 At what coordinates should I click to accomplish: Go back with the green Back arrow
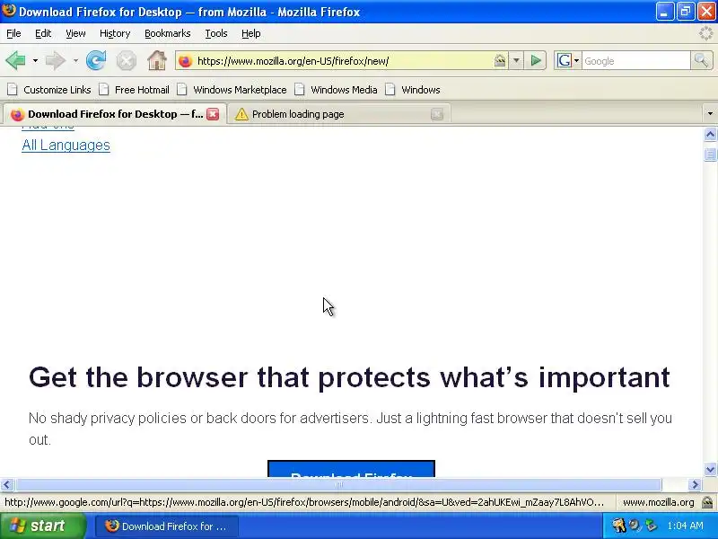[x=15, y=60]
